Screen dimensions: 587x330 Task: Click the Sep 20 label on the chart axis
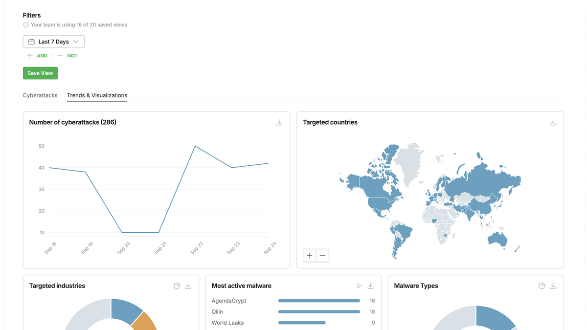tap(123, 248)
